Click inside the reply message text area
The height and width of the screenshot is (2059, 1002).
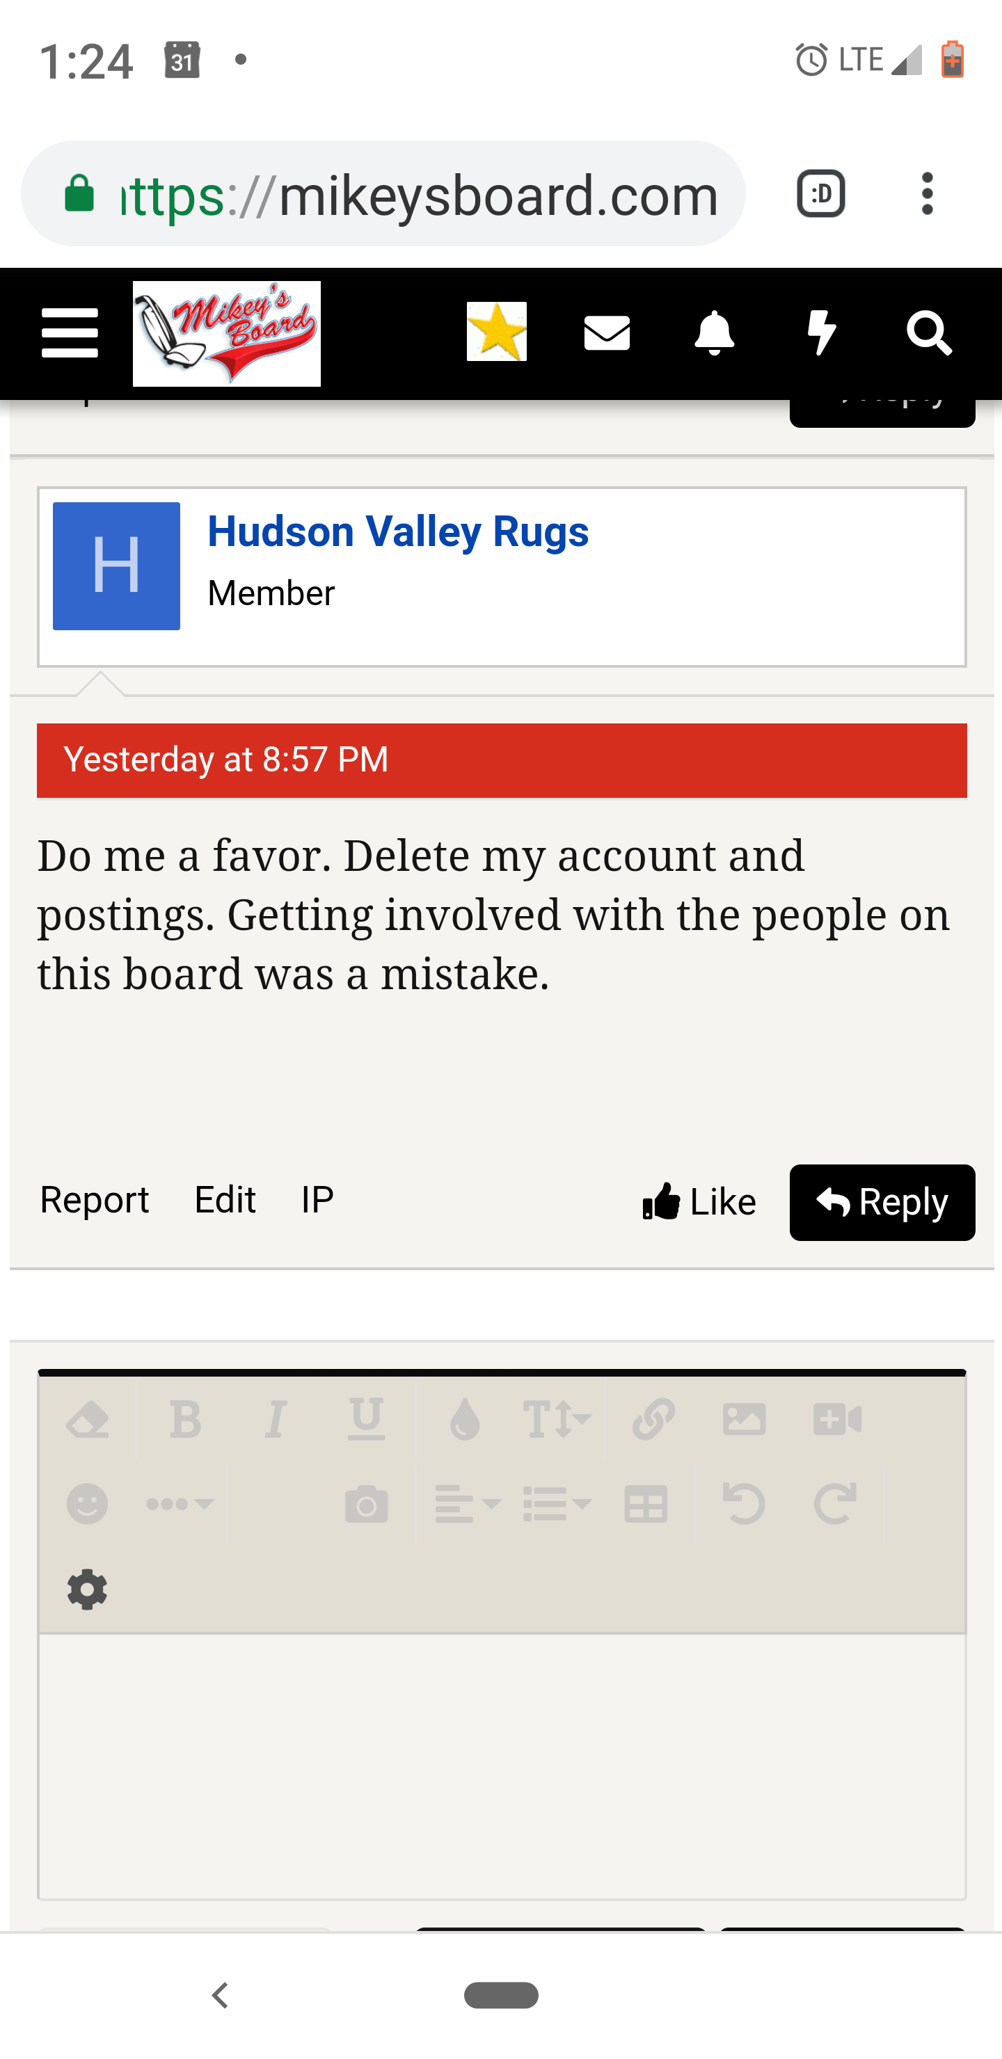point(502,1765)
